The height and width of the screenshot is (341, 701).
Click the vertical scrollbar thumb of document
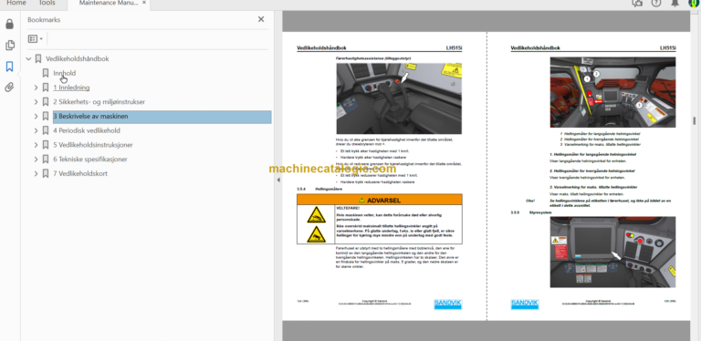694,120
